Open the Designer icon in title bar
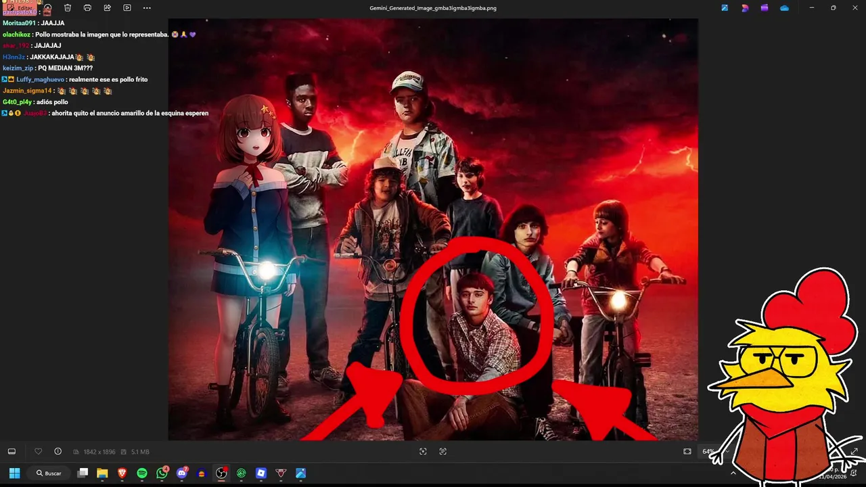 (745, 7)
